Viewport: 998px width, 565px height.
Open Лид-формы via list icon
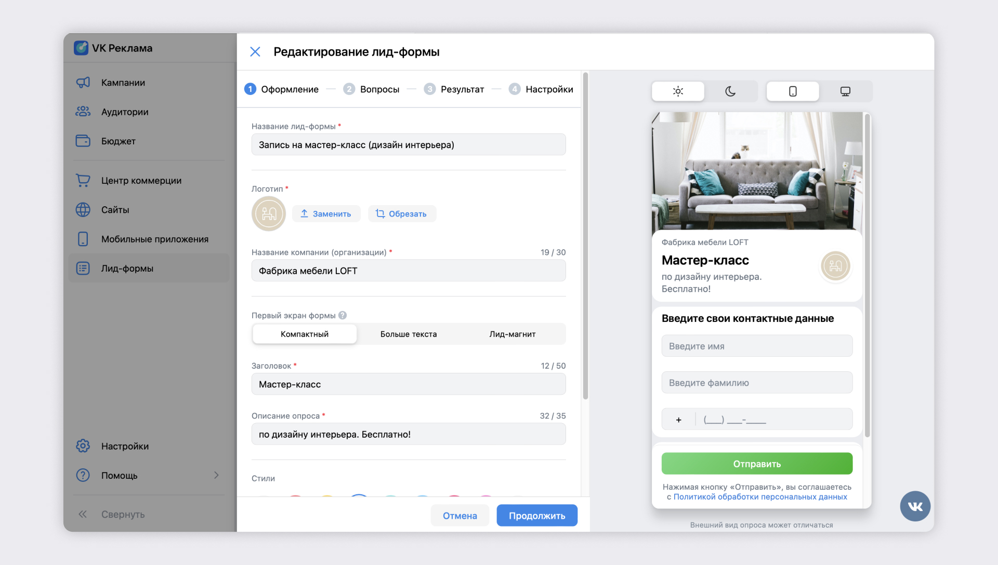pos(83,268)
